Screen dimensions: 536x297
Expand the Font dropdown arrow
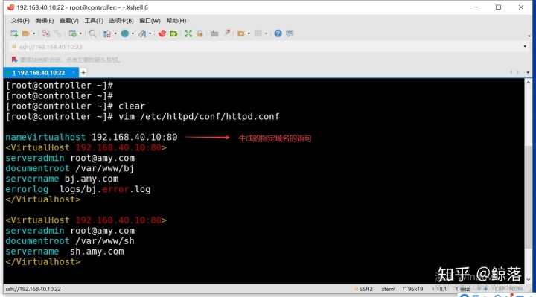(x=150, y=33)
